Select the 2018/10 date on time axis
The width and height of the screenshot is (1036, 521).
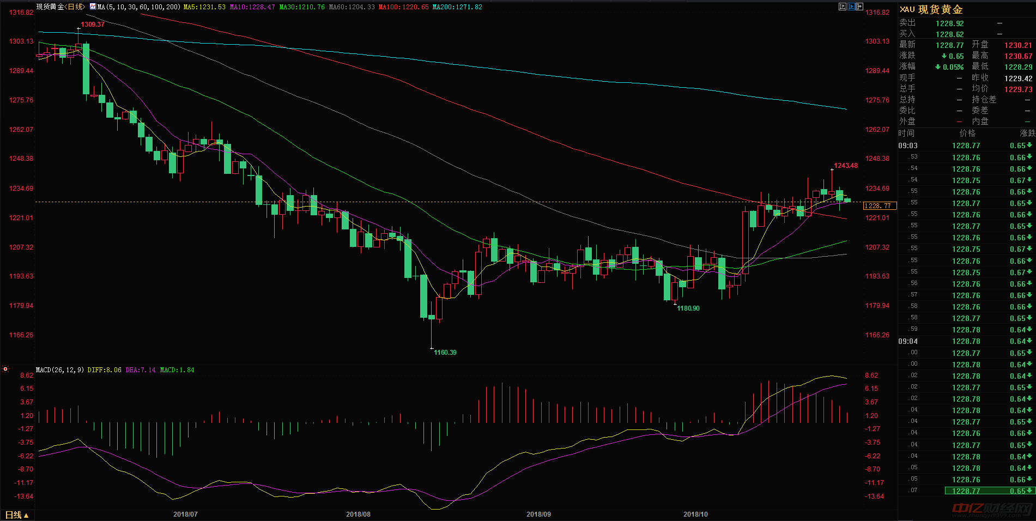pos(695,514)
